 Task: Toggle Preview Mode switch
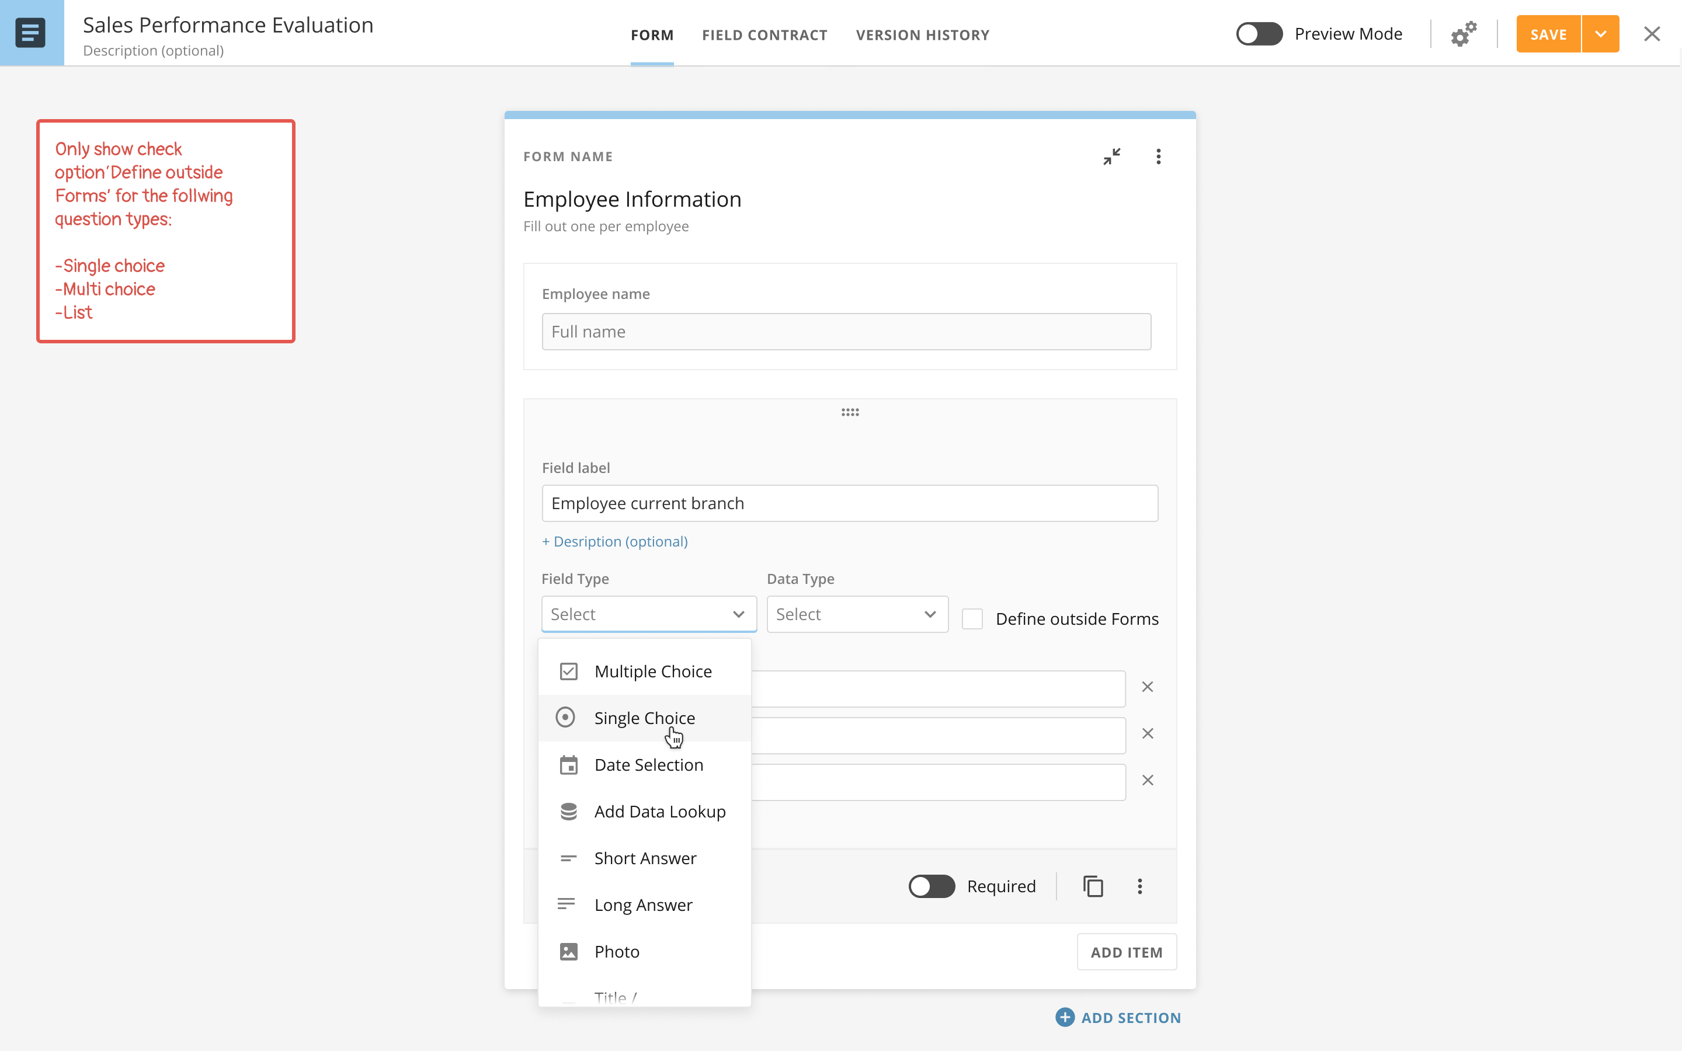point(1259,33)
